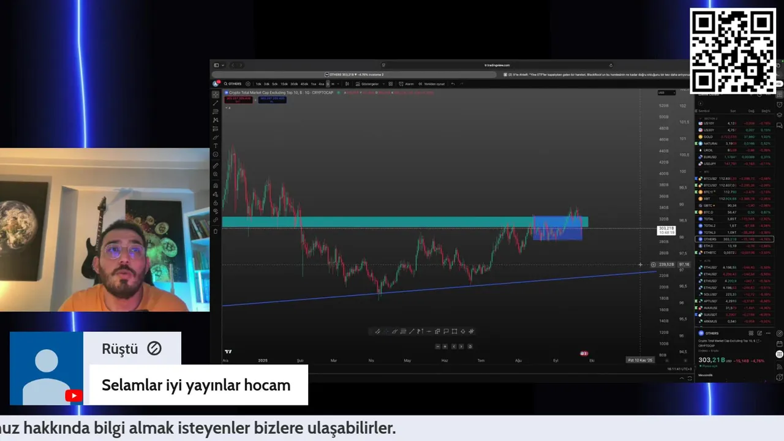Select the zoom-in magnifier tool
This screenshot has width=784, height=441.
[216, 174]
